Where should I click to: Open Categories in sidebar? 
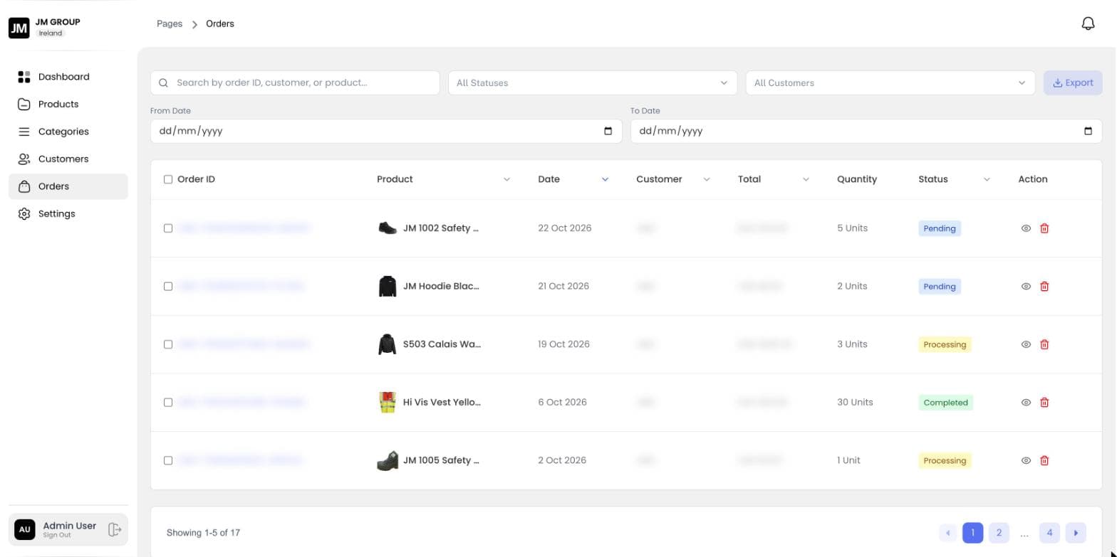coord(68,132)
